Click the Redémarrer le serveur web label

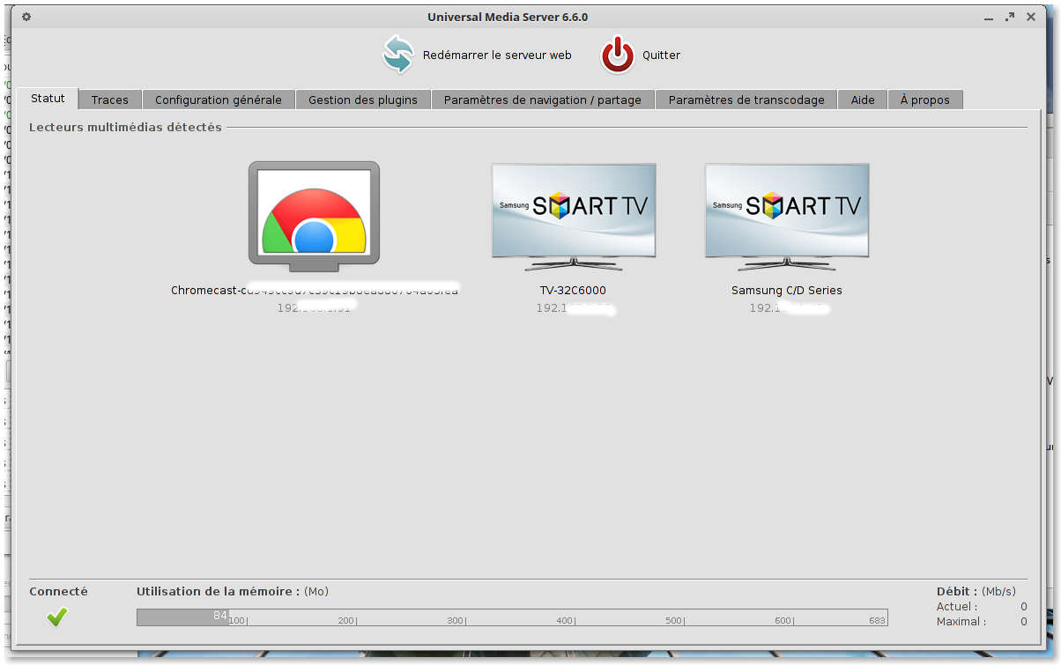coord(497,55)
